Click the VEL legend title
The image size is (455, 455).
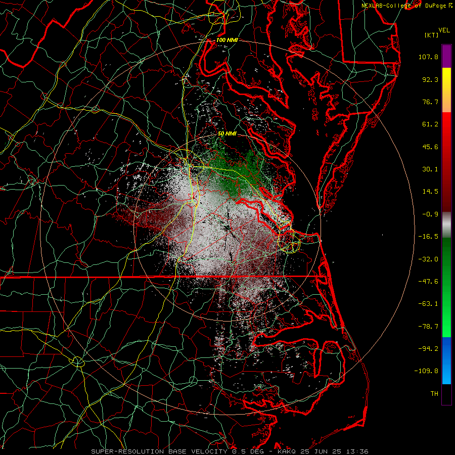coord(444,30)
